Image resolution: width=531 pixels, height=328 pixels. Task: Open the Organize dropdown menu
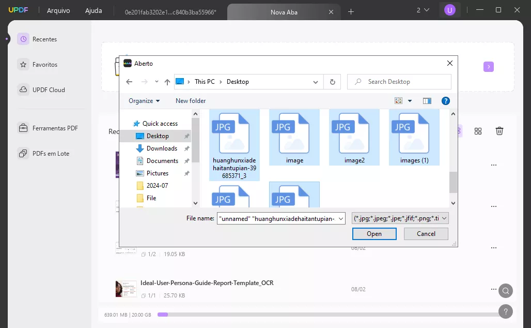tap(144, 101)
